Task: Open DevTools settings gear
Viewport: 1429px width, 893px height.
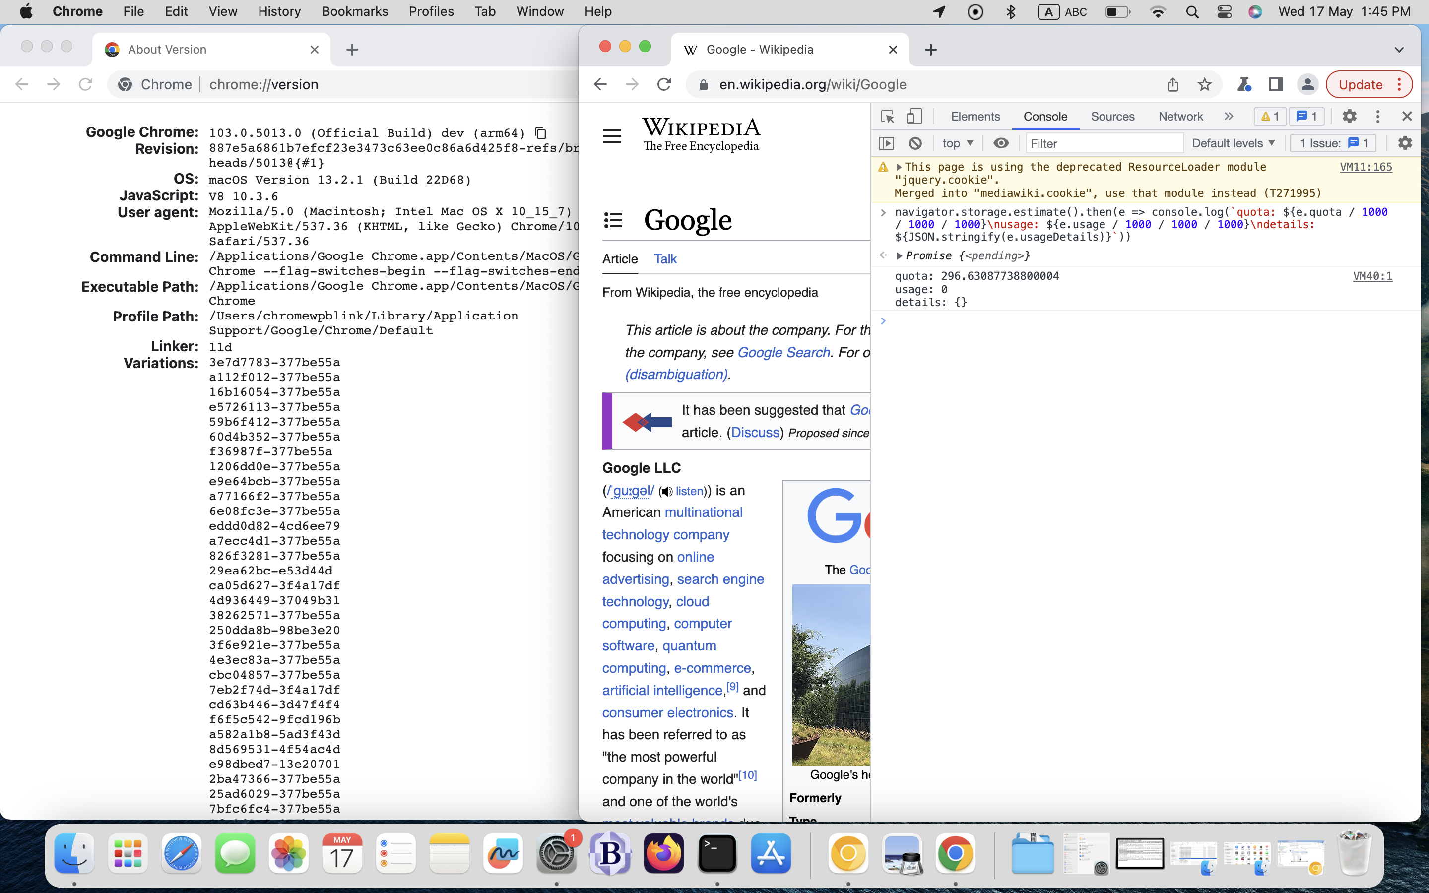Action: pos(1349,117)
